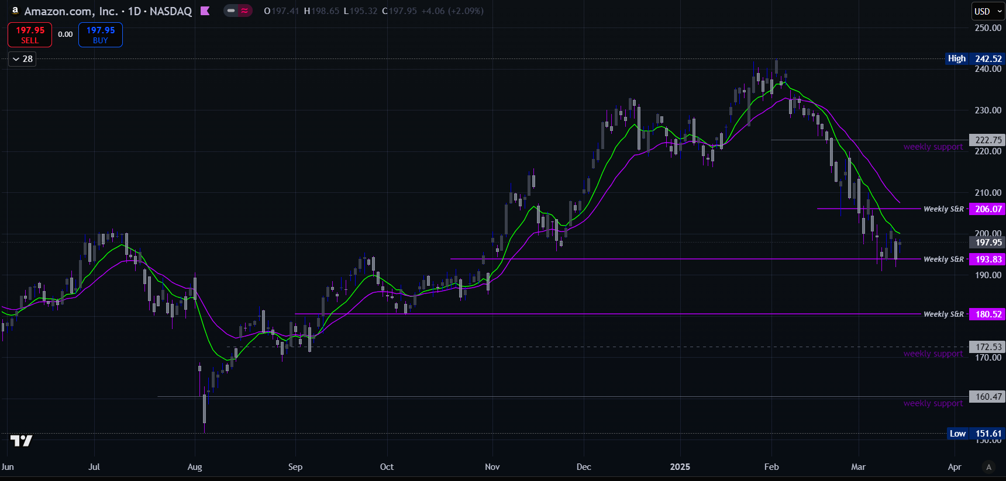This screenshot has width=1006, height=481.
Task: Select the Weekly S&R label at 206.07
Action: (x=943, y=209)
